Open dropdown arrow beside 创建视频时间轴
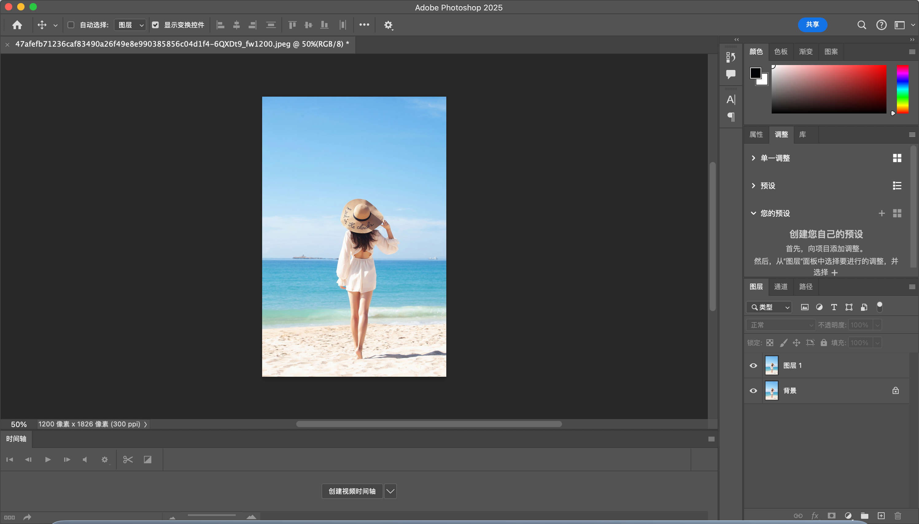The width and height of the screenshot is (919, 524). 390,491
